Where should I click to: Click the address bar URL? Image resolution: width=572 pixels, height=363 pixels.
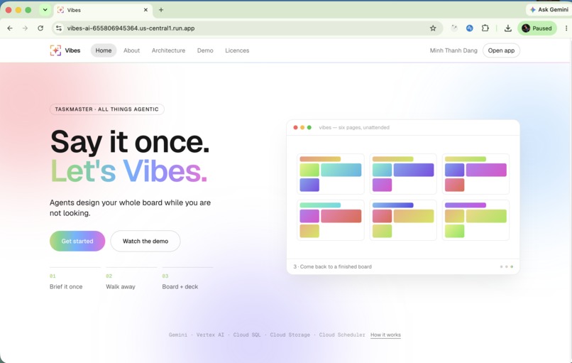click(131, 28)
